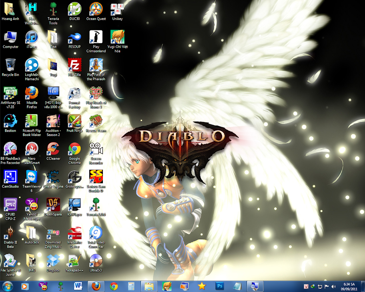365x292 pixels.
Task: Launch the Grotesque game shortcut
Action: tap(74, 179)
